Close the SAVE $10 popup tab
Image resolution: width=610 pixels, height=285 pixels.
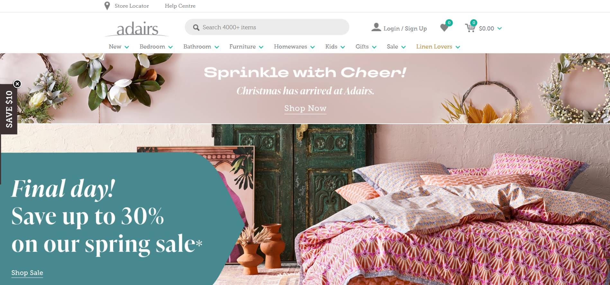(x=17, y=84)
